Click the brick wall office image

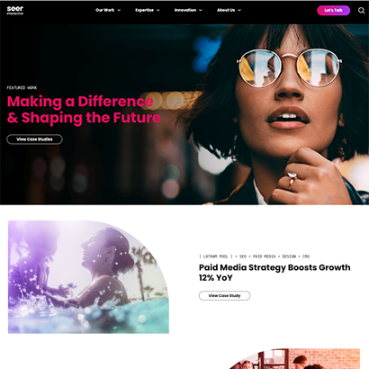(x=294, y=359)
